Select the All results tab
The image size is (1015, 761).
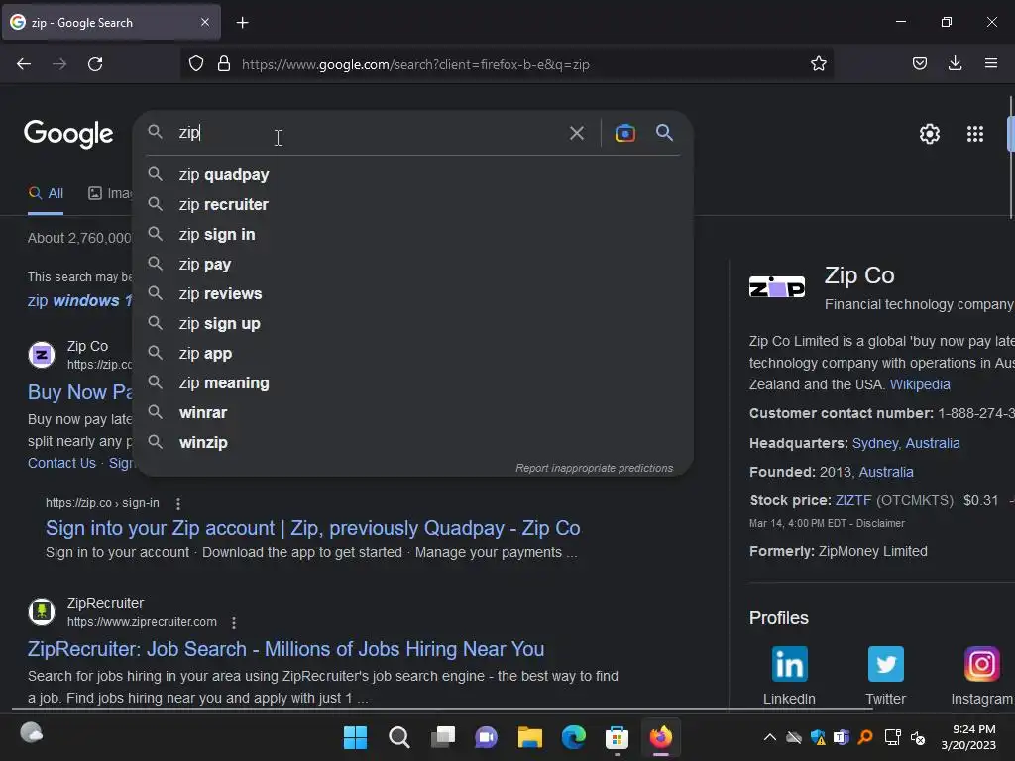click(46, 193)
